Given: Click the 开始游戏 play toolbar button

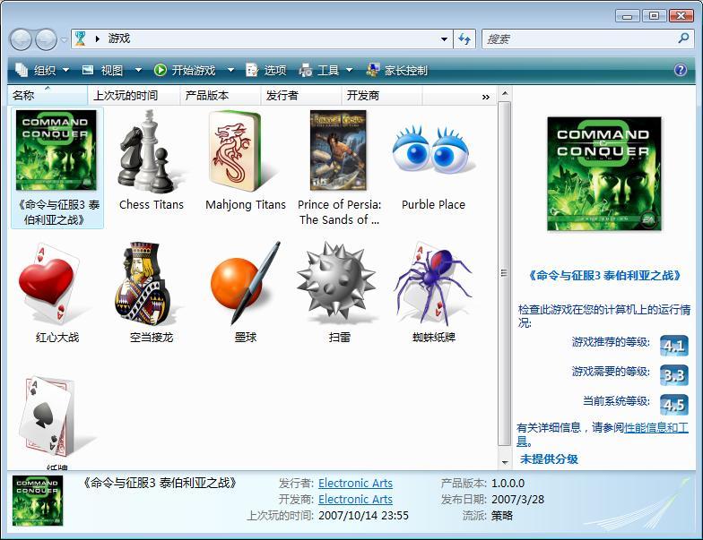Looking at the screenshot, I should 185,70.
